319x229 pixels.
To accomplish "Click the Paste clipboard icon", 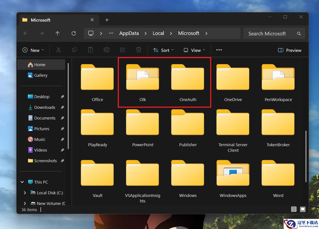I will click(x=91, y=50).
